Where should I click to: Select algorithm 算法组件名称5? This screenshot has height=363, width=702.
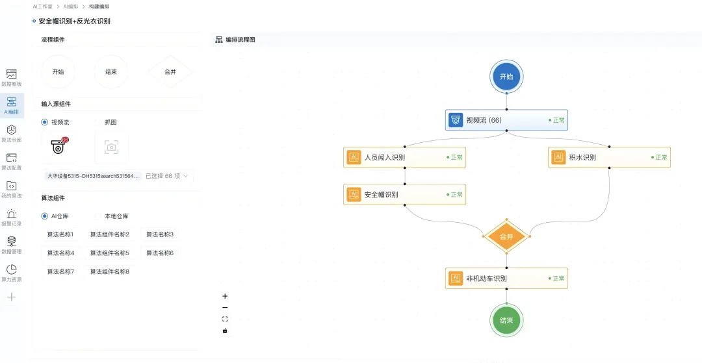coord(110,253)
